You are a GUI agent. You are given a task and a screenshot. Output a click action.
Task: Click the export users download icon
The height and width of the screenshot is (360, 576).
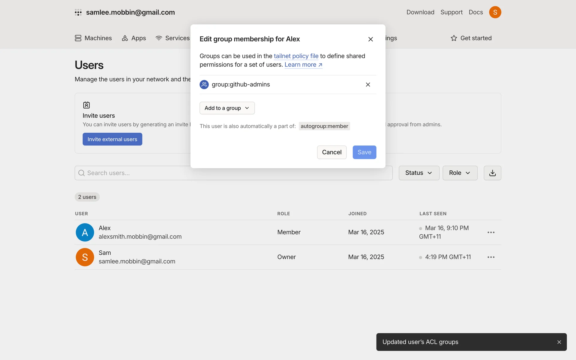pos(492,173)
